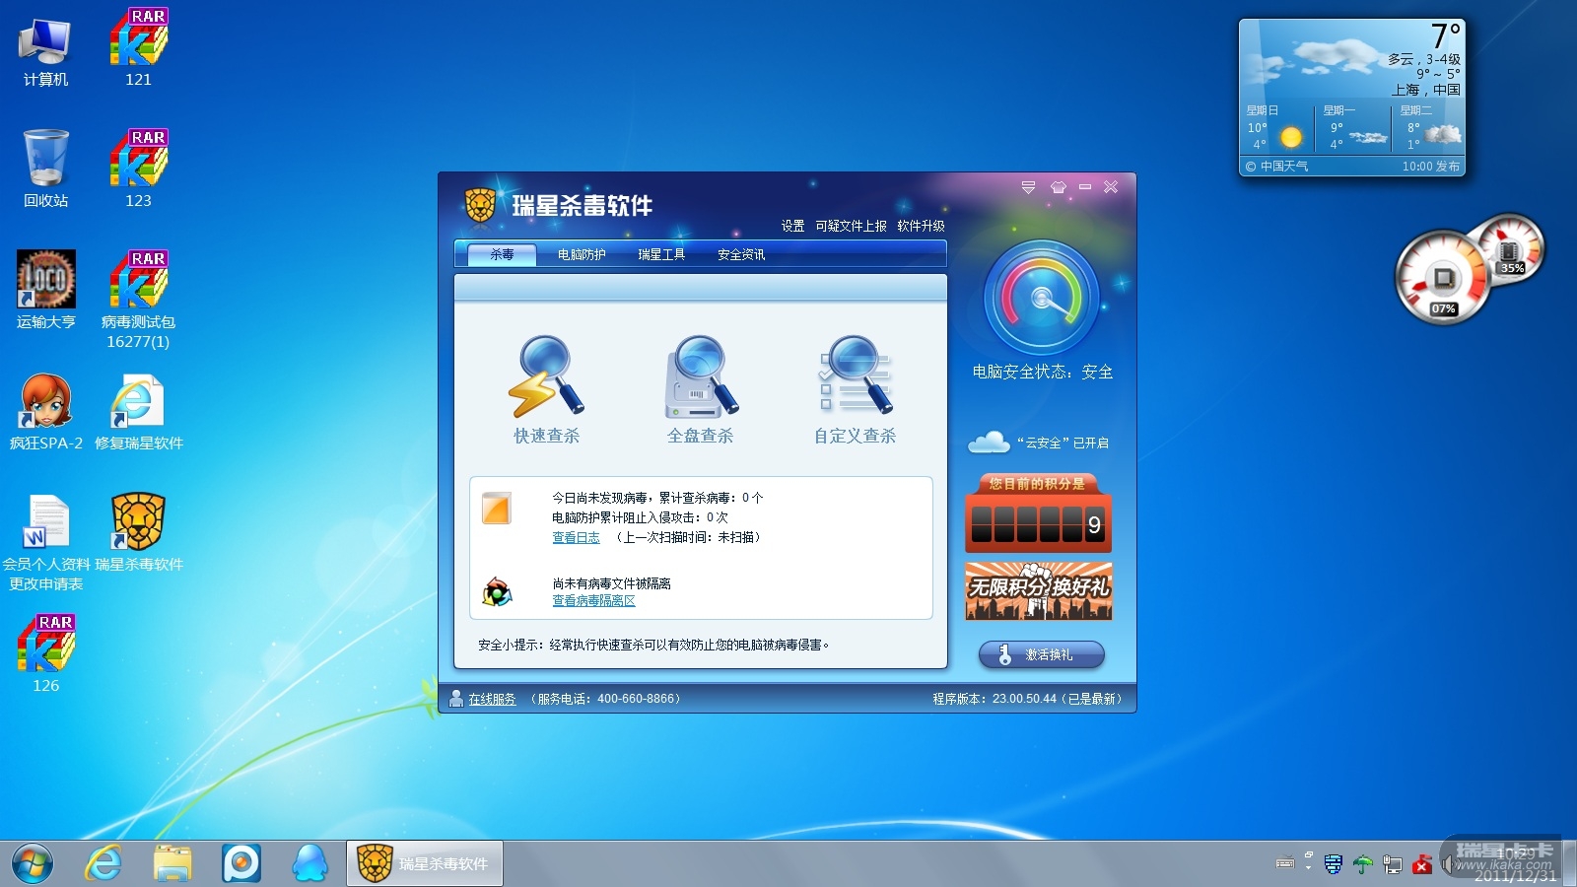1577x887 pixels.
Task: Select the 123 RAR archive icon
Action: (139, 169)
